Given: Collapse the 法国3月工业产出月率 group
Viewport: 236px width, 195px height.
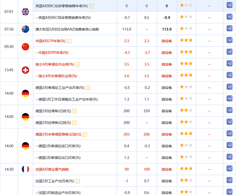Looking at the screenshot, I should pos(78,181).
